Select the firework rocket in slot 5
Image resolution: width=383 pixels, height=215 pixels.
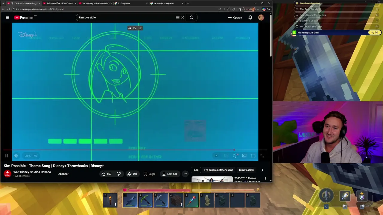(191, 200)
